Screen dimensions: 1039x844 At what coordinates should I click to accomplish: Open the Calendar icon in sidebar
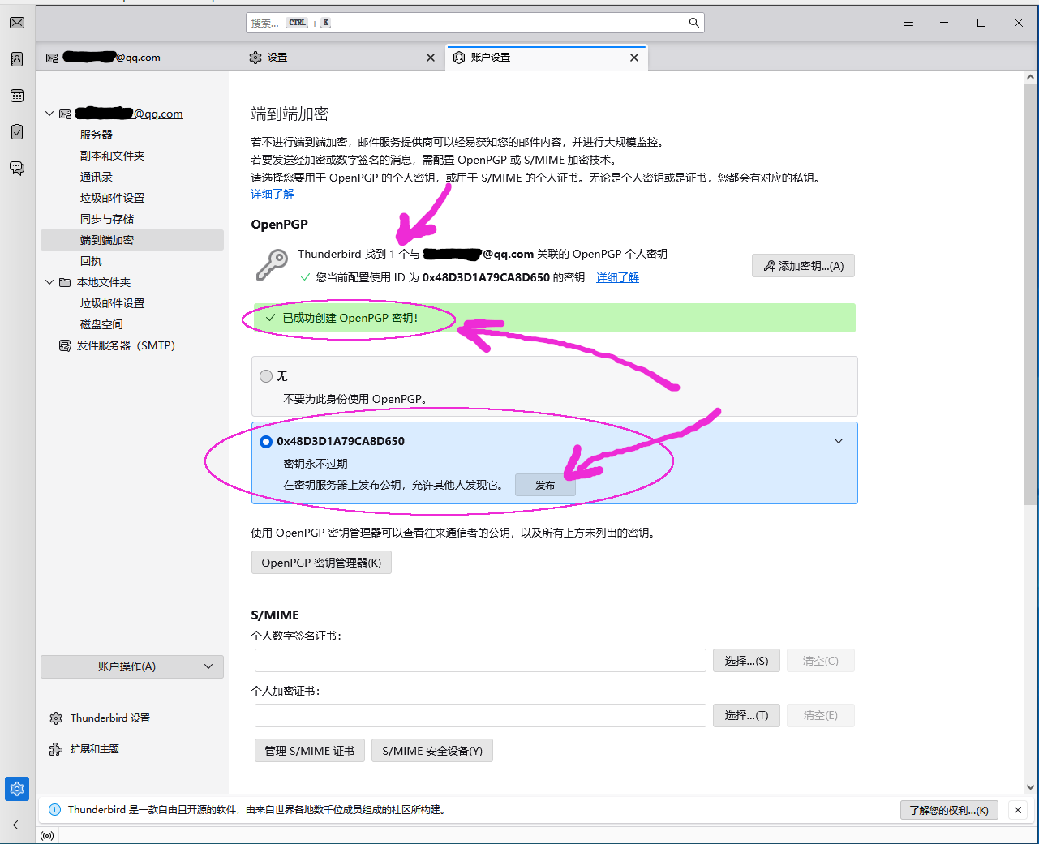(17, 96)
